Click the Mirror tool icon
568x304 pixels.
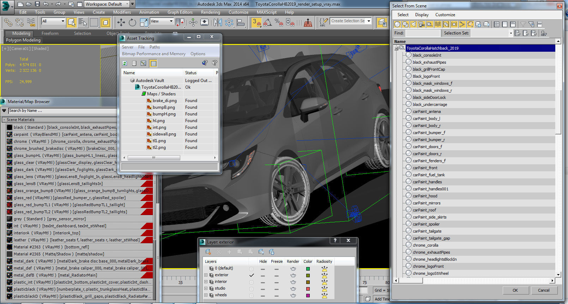[217, 23]
